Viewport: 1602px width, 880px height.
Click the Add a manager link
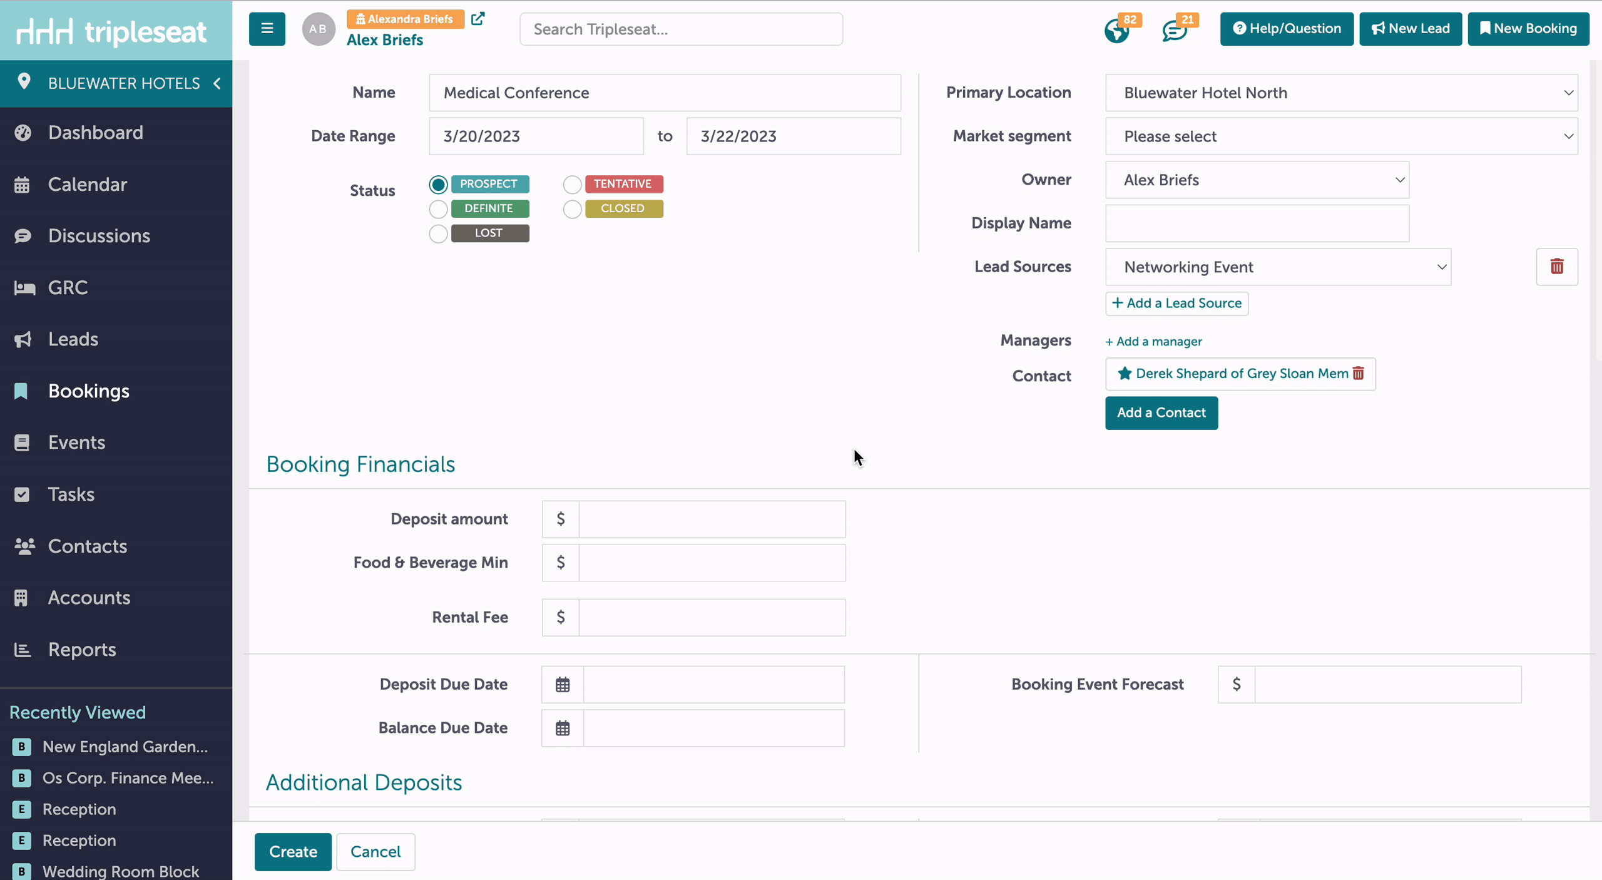coord(1153,342)
